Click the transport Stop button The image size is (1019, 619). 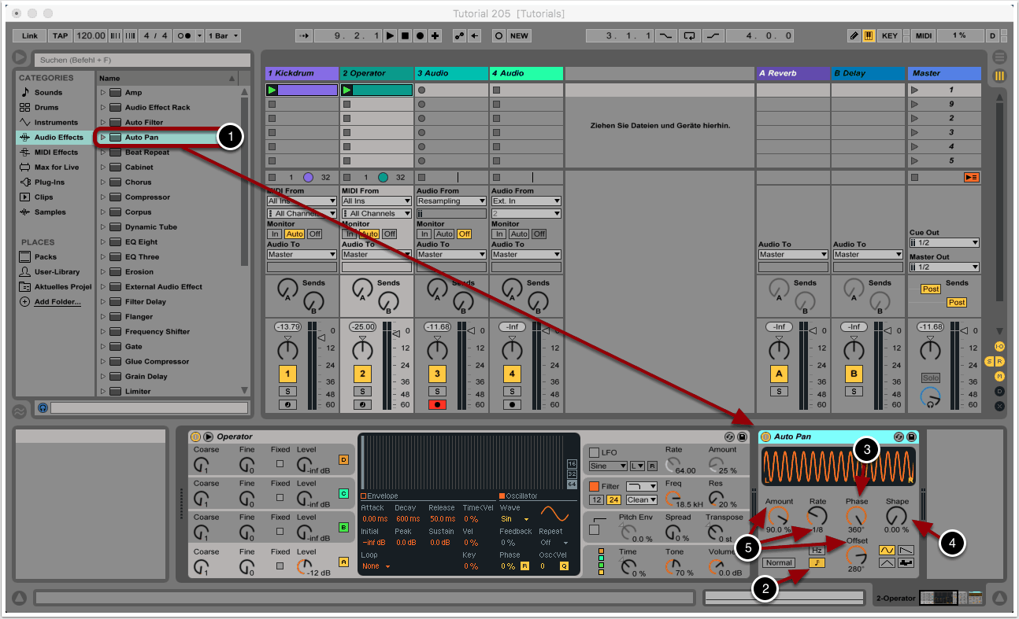406,36
